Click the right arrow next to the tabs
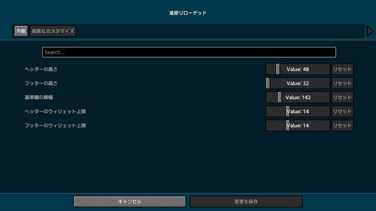This screenshot has height=211, width=376. click(x=370, y=31)
